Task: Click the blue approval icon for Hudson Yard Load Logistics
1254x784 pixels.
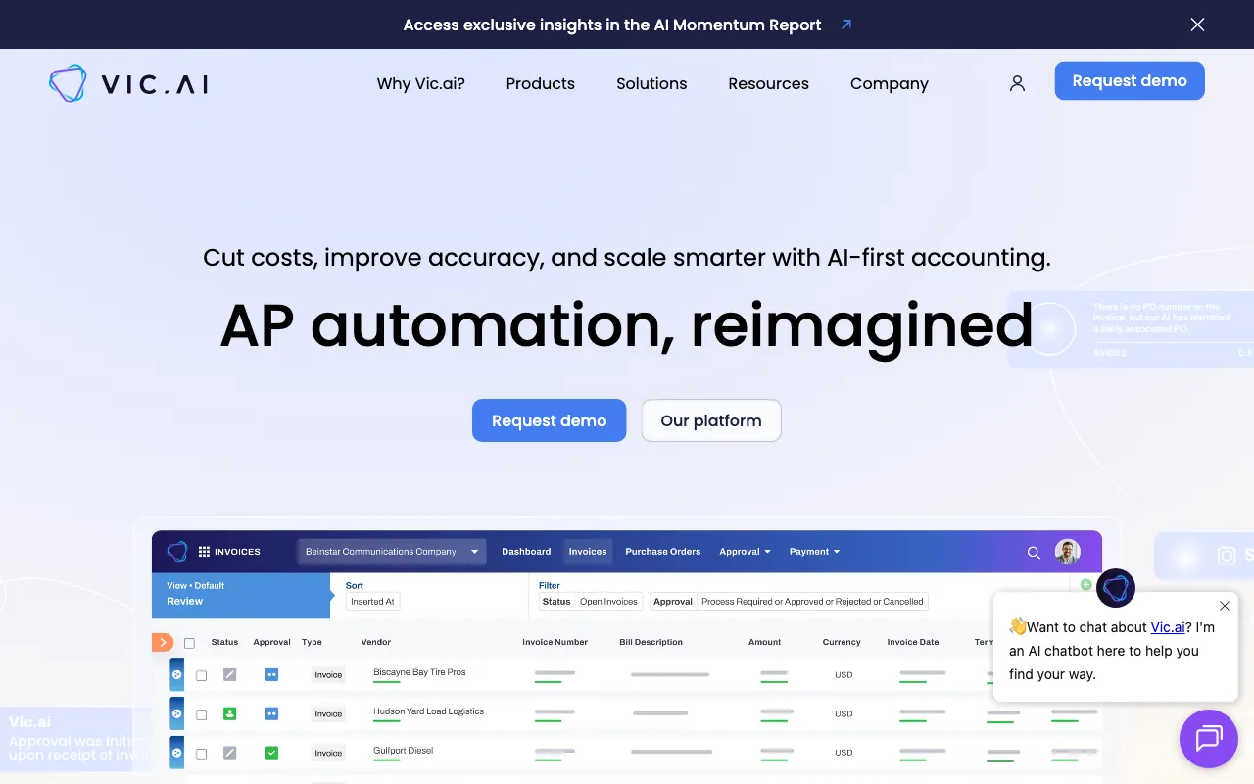Action: pyautogui.click(x=271, y=713)
